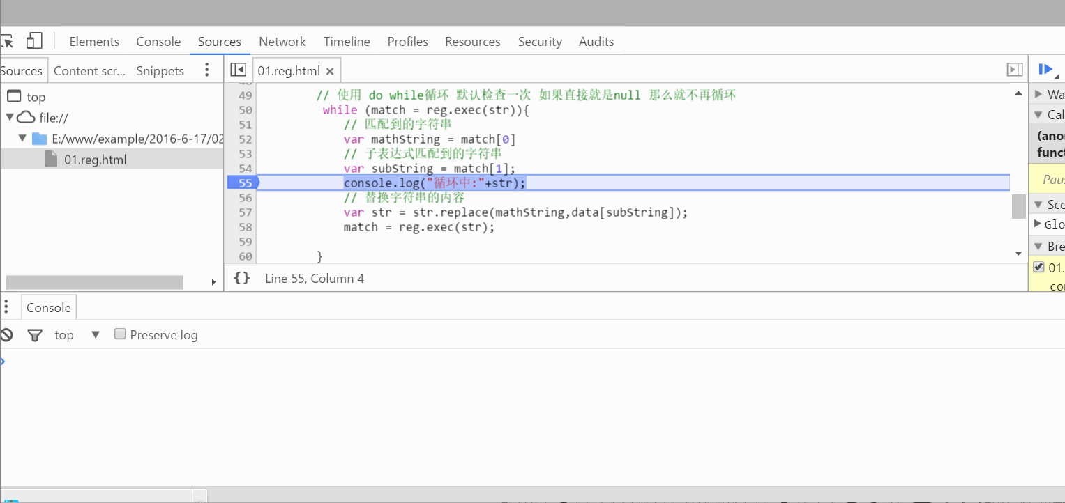1065x503 pixels.
Task: Clear the console log
Action: (x=7, y=335)
